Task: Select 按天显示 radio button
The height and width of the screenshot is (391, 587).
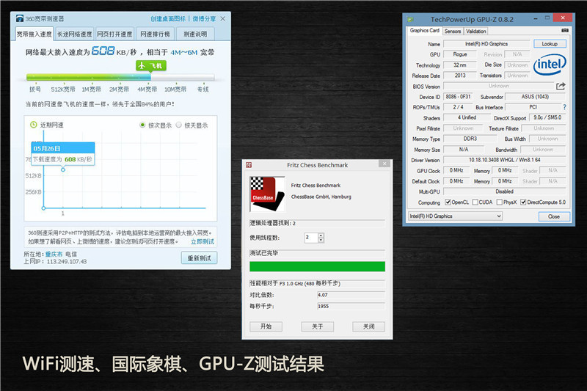Action: pos(179,125)
